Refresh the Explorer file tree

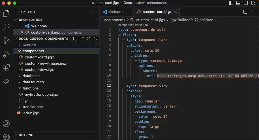pyautogui.click(x=89, y=39)
